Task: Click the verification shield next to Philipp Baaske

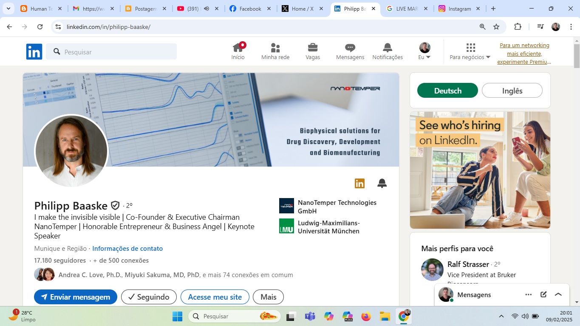Action: click(115, 206)
